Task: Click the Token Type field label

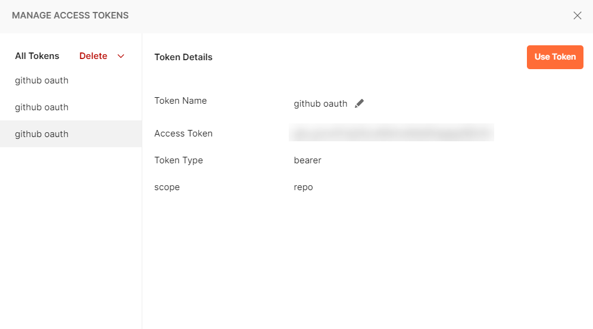Action: (179, 160)
